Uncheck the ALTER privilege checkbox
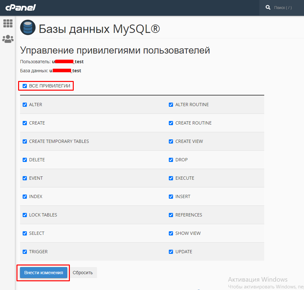Image resolution: width=304 pixels, height=290 pixels. coord(25,105)
